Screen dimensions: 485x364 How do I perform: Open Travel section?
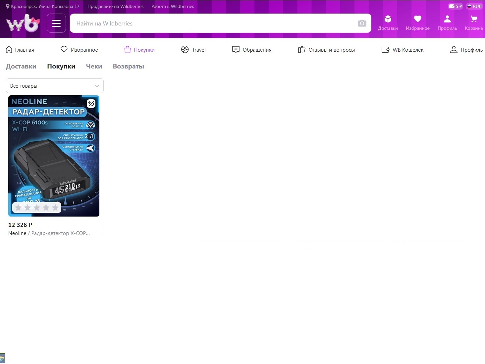193,50
